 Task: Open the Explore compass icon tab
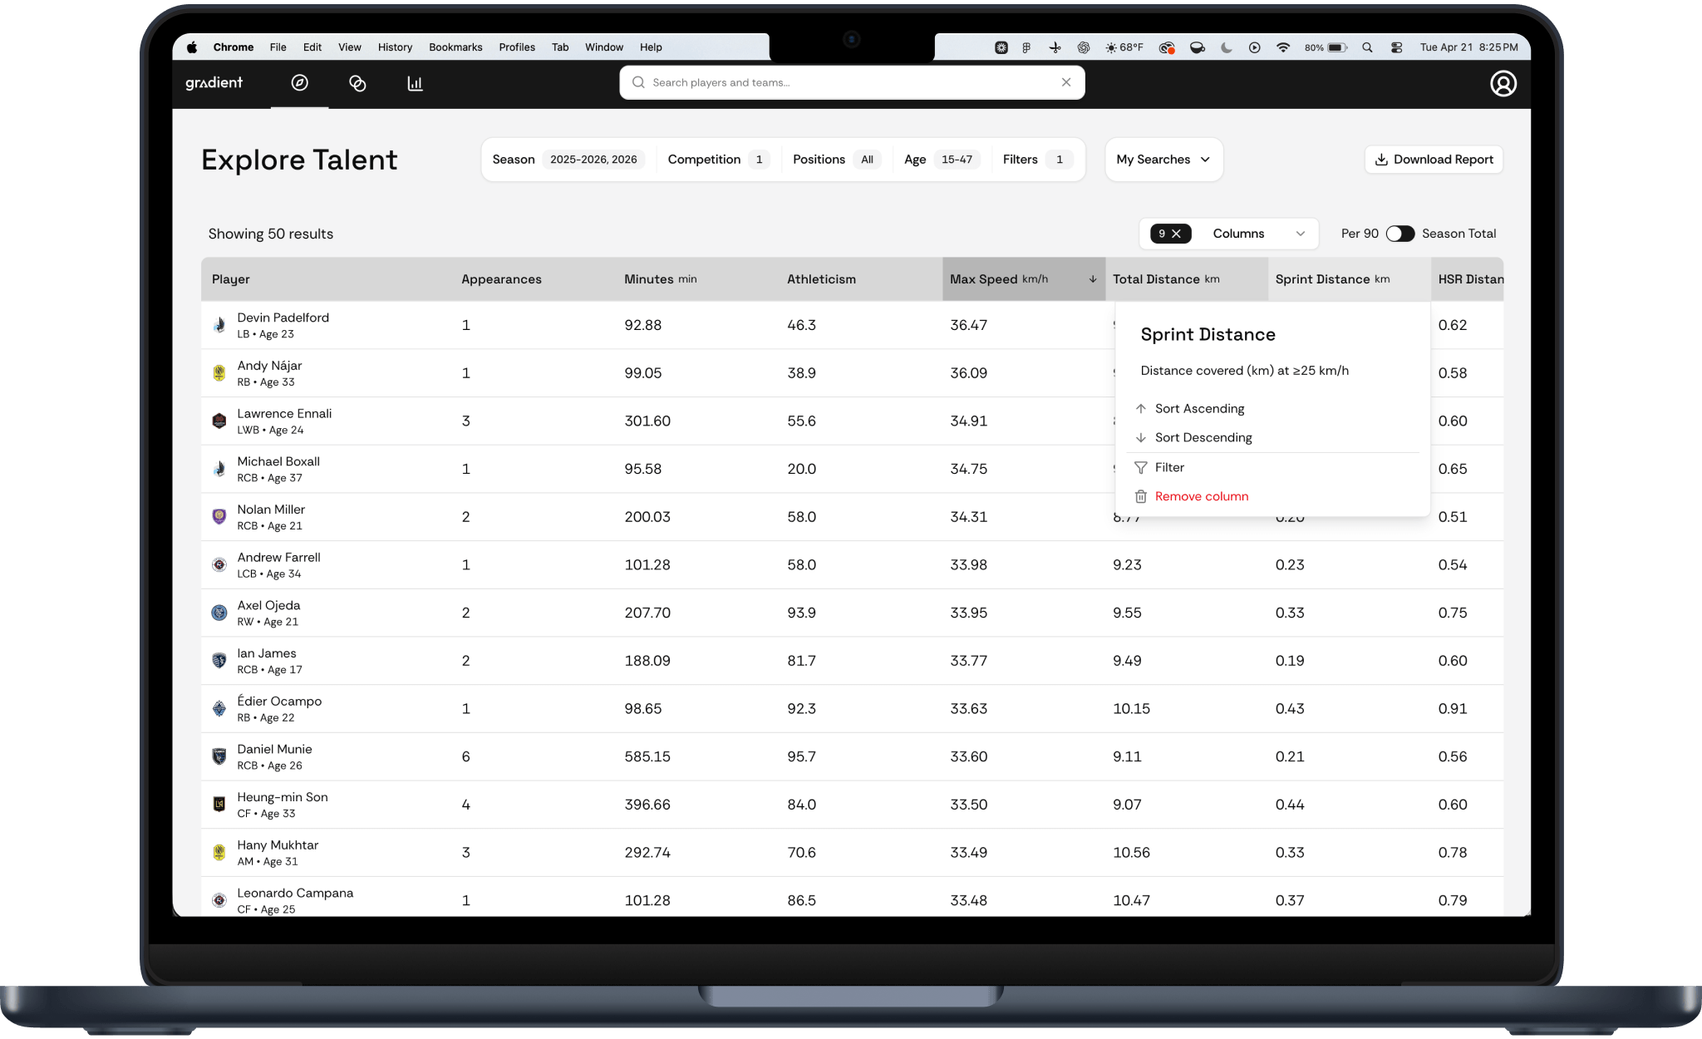[x=299, y=83]
